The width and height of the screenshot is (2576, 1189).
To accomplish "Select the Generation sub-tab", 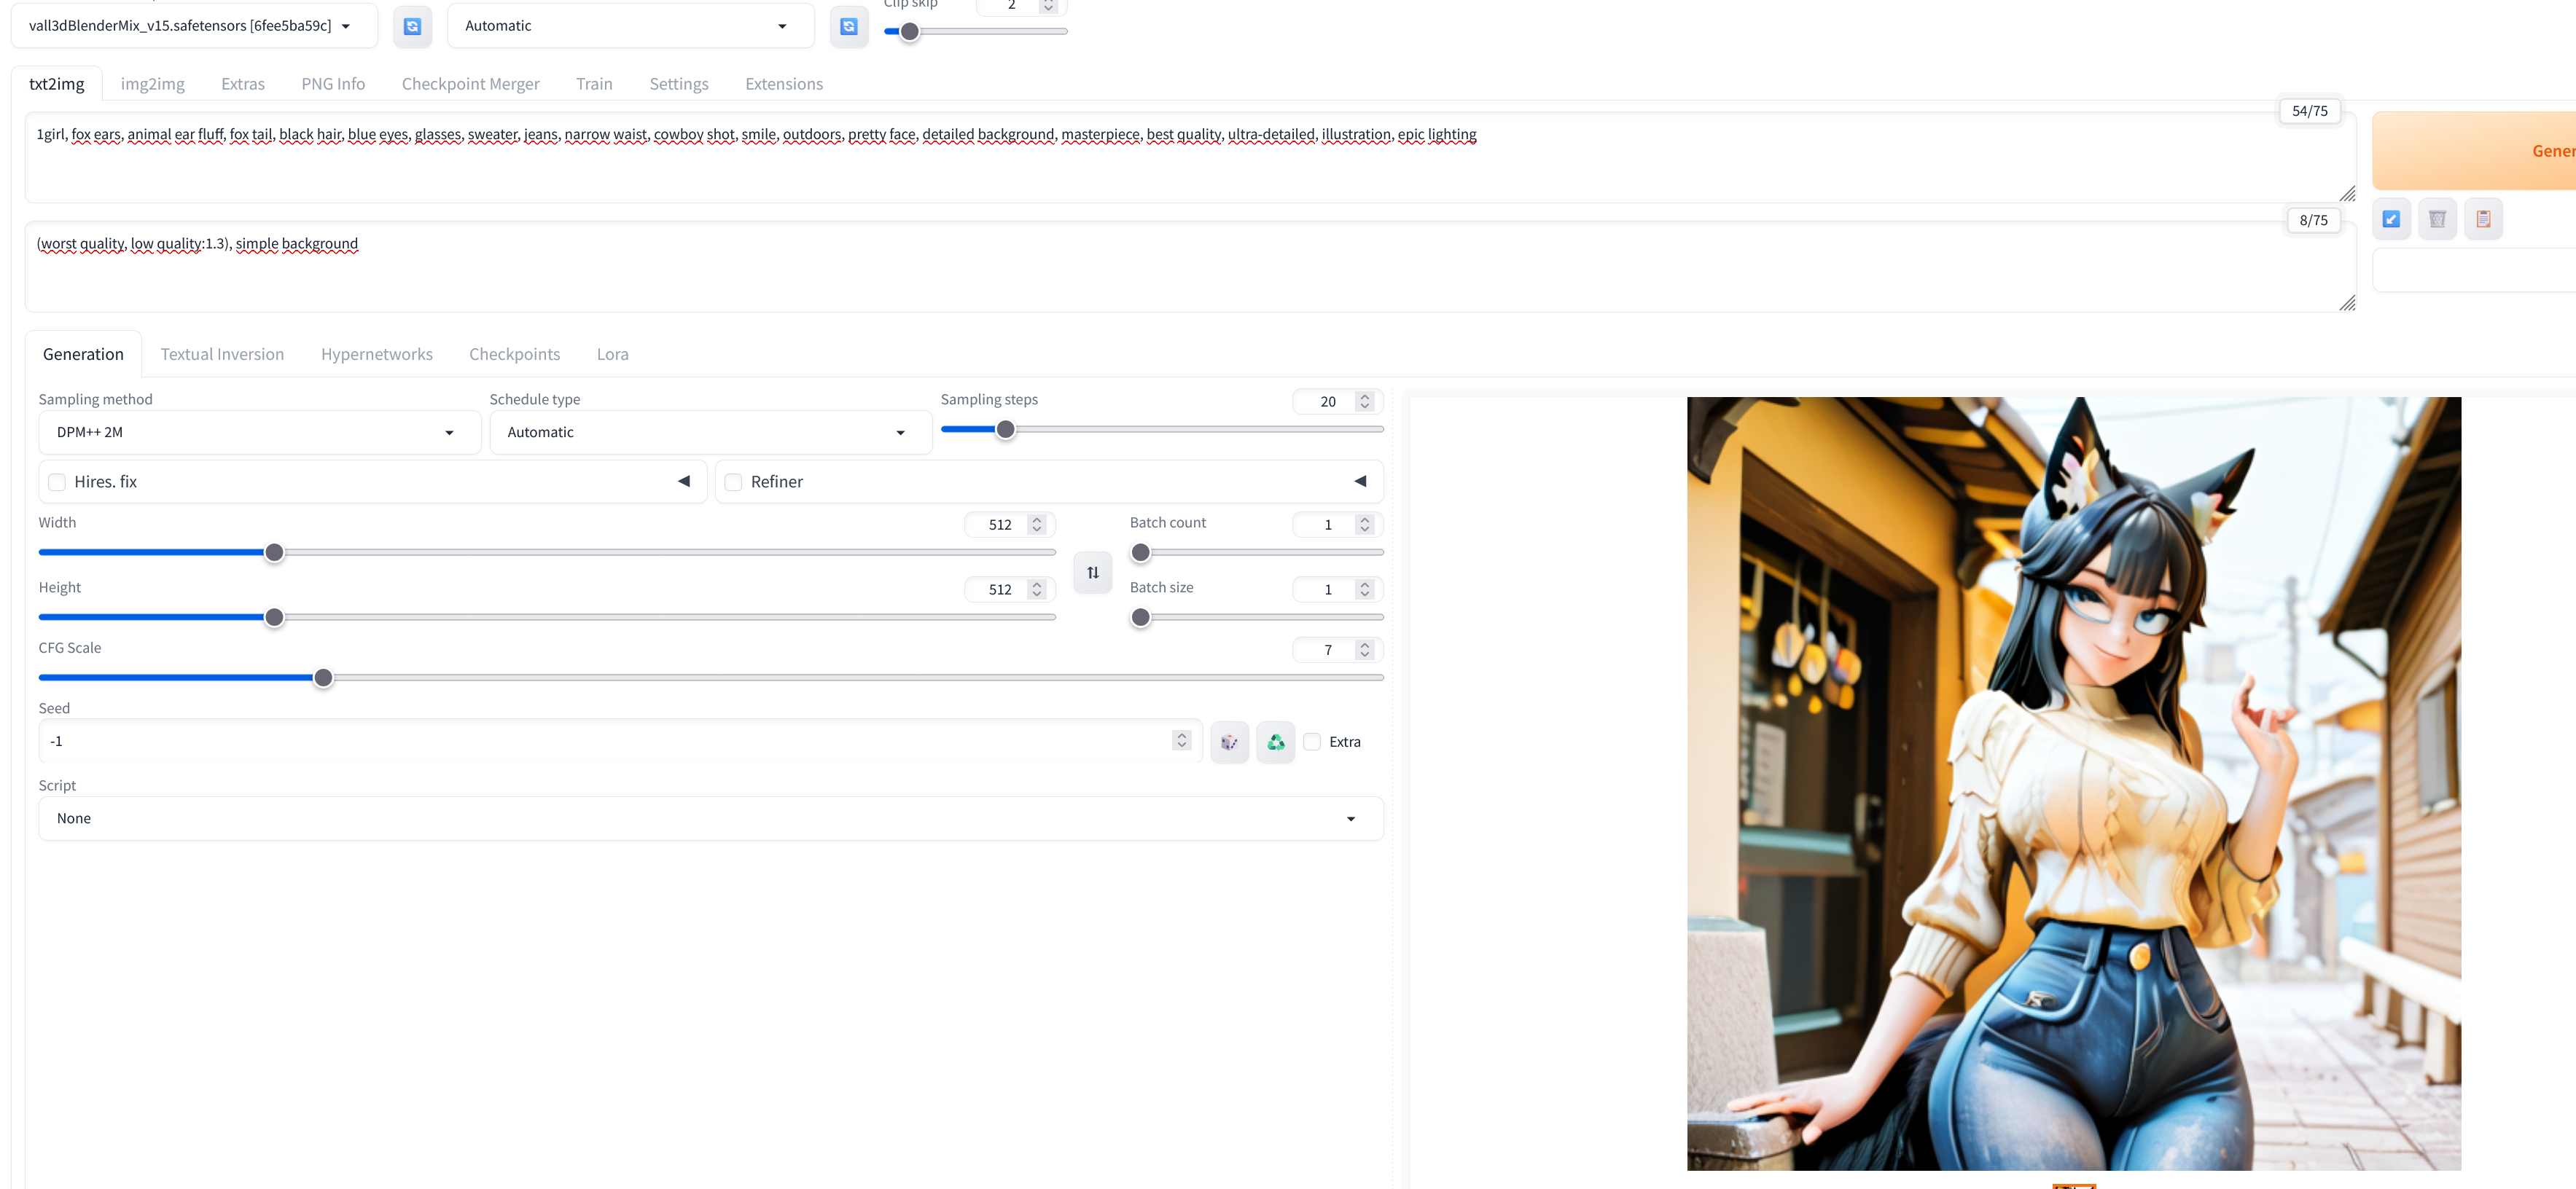I will click(x=83, y=353).
